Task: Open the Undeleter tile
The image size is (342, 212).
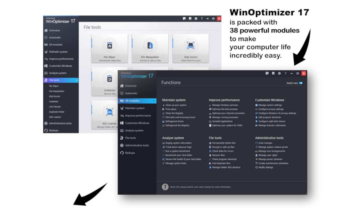Action: click(x=105, y=82)
